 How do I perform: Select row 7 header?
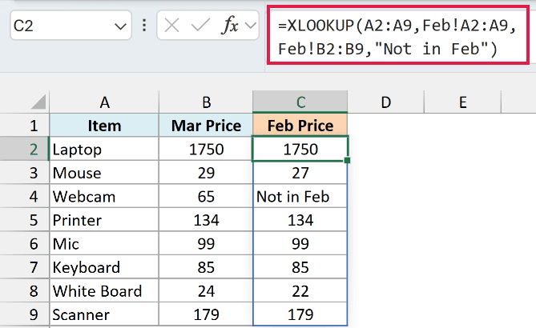click(x=25, y=267)
